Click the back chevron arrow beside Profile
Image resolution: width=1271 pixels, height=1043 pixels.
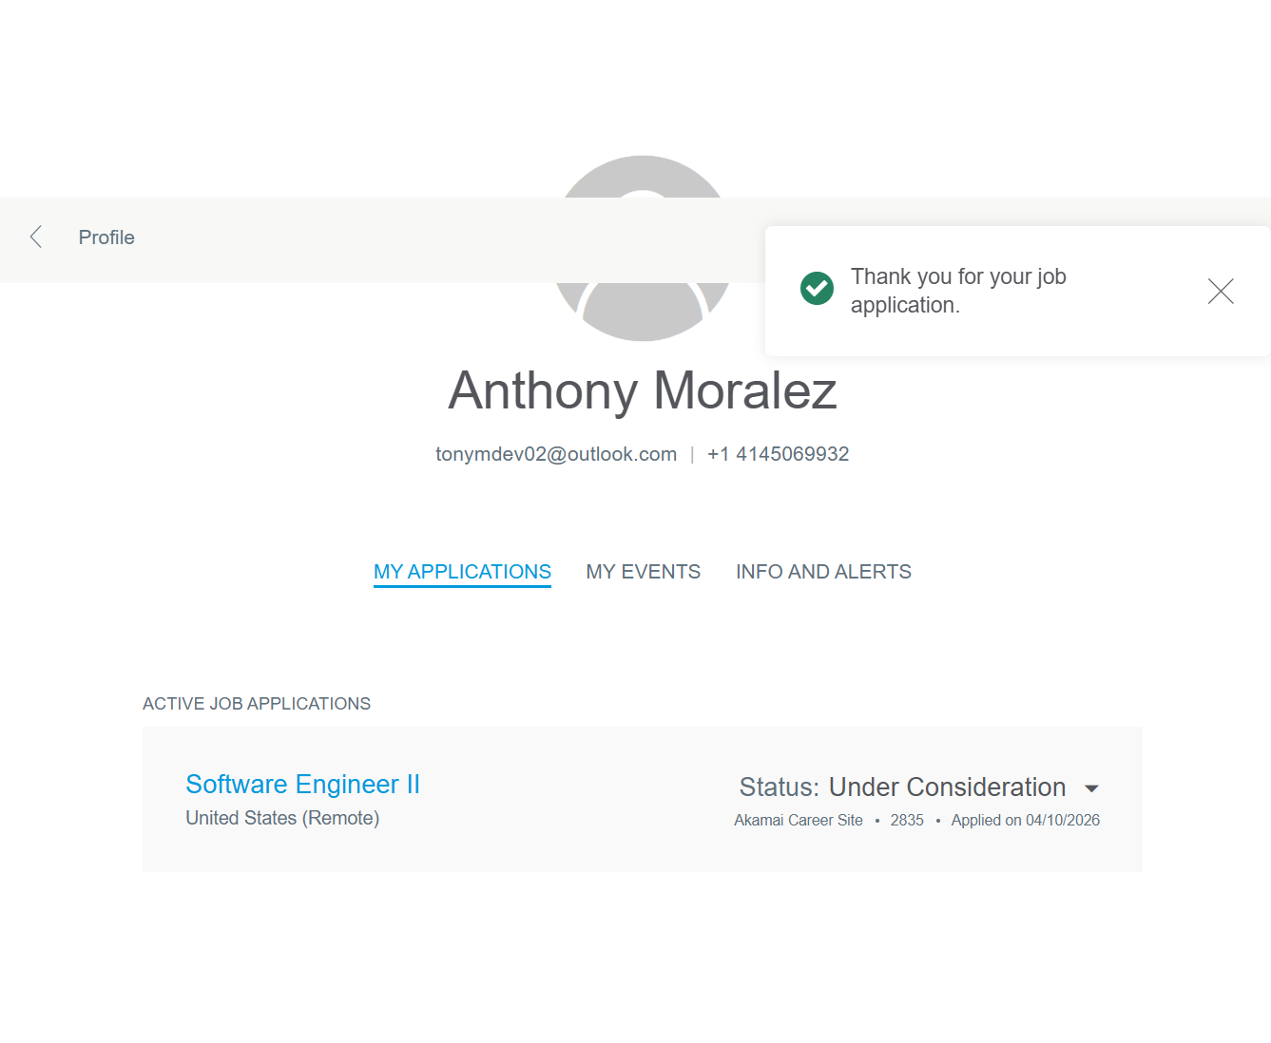click(36, 237)
